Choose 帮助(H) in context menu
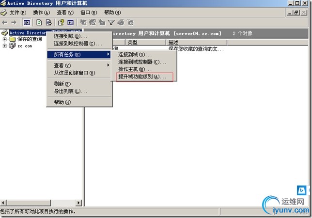312x218 pixels. [79, 102]
